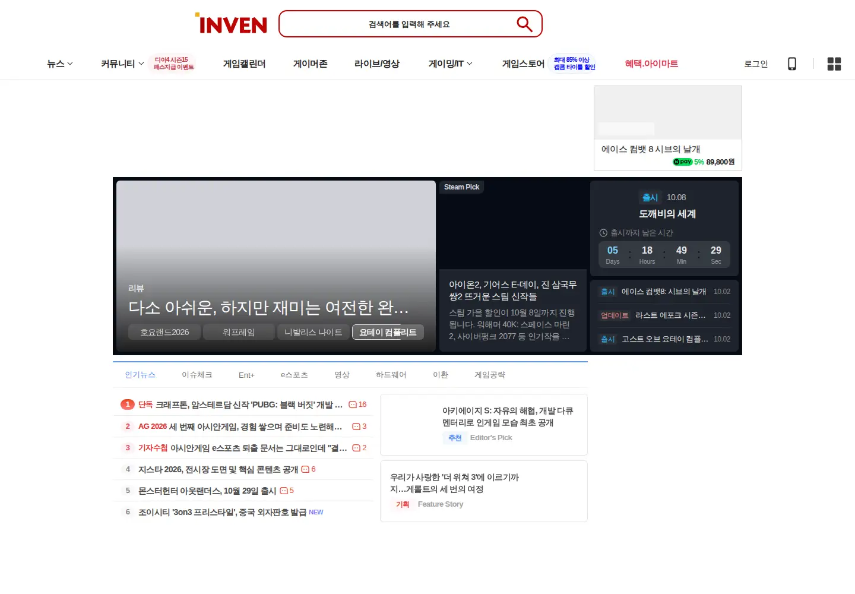Open 게임스토어 from the navigation
The width and height of the screenshot is (855, 594).
(x=523, y=64)
